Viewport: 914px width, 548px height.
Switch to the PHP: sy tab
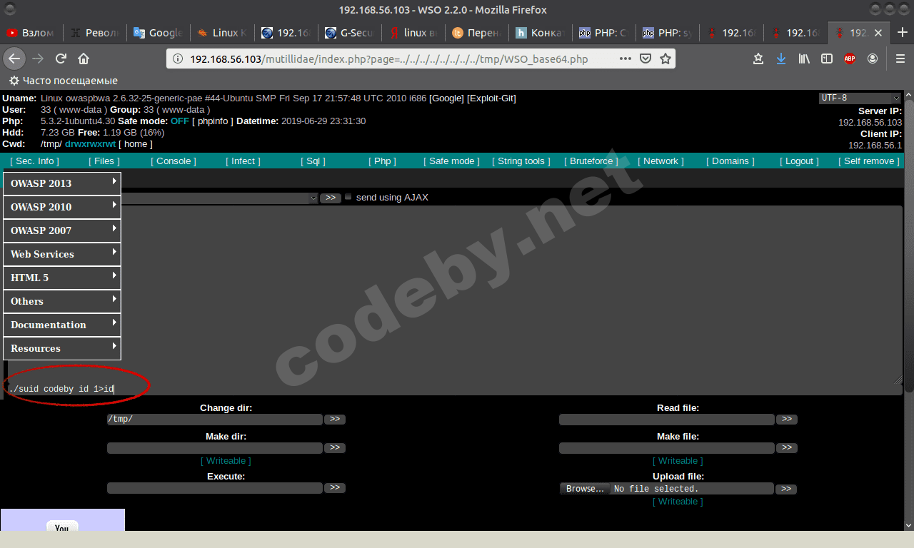(668, 33)
